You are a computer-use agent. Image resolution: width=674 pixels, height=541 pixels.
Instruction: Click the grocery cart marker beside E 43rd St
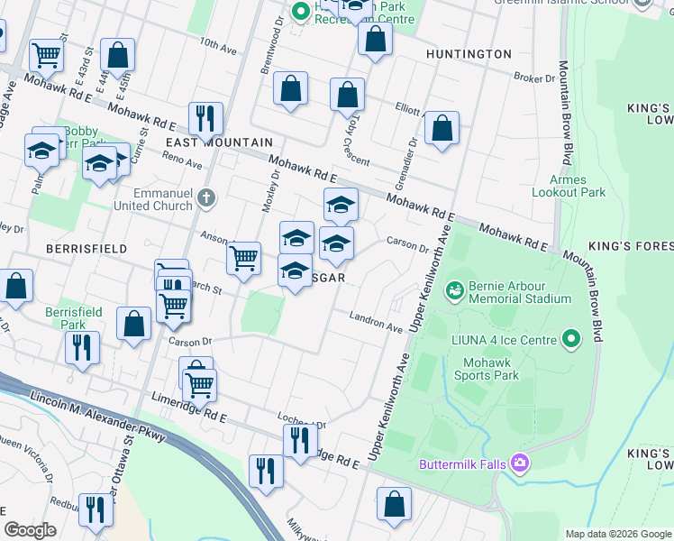(x=47, y=58)
